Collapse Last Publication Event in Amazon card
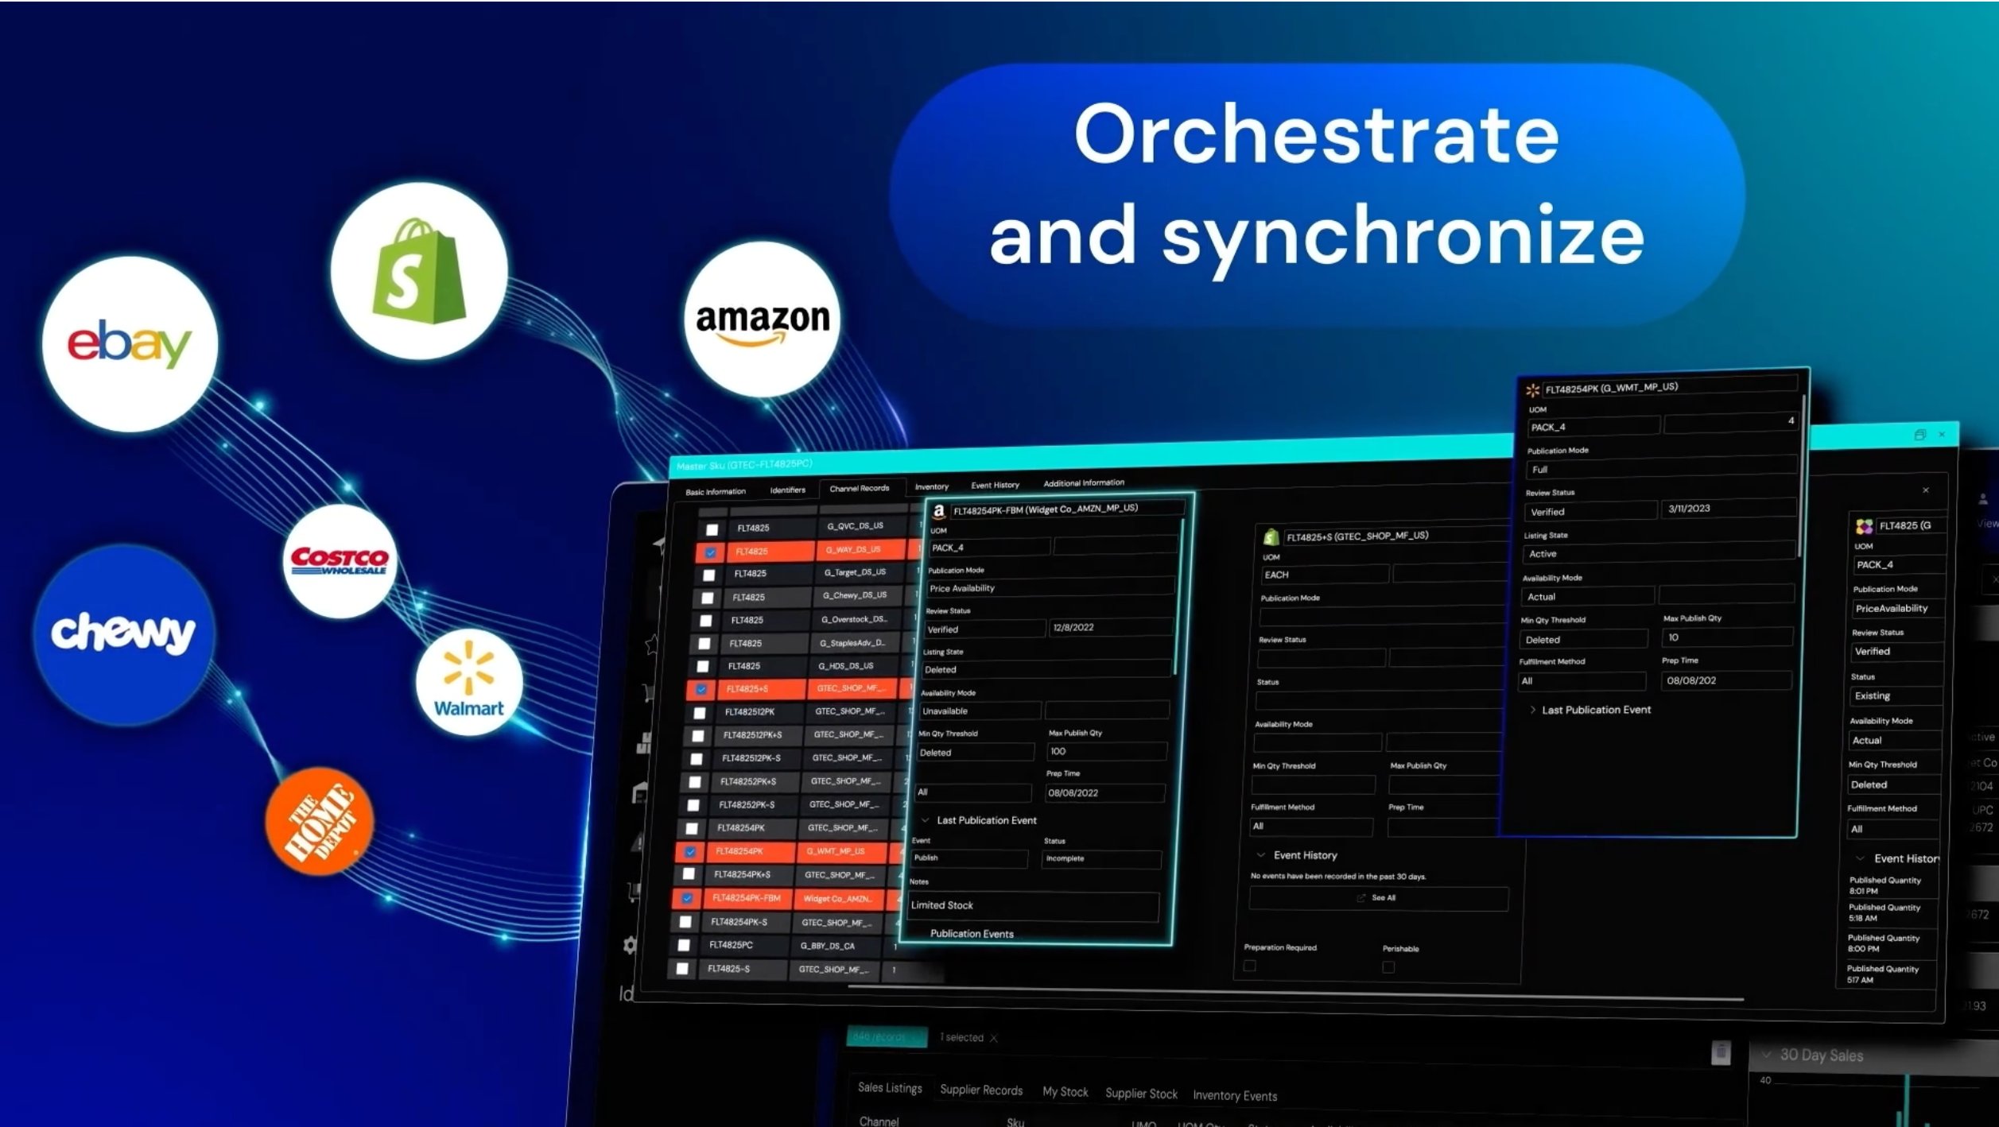This screenshot has width=1999, height=1127. [x=925, y=819]
